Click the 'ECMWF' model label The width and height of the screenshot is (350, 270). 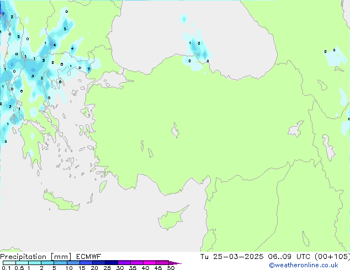(89, 257)
